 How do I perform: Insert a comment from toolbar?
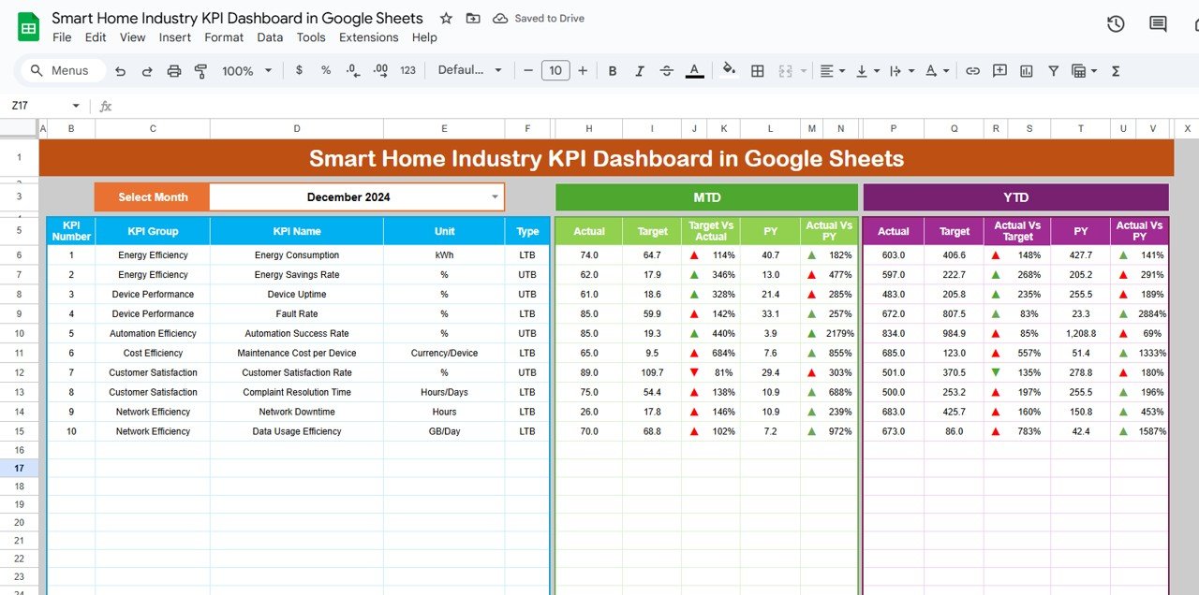pyautogui.click(x=999, y=71)
